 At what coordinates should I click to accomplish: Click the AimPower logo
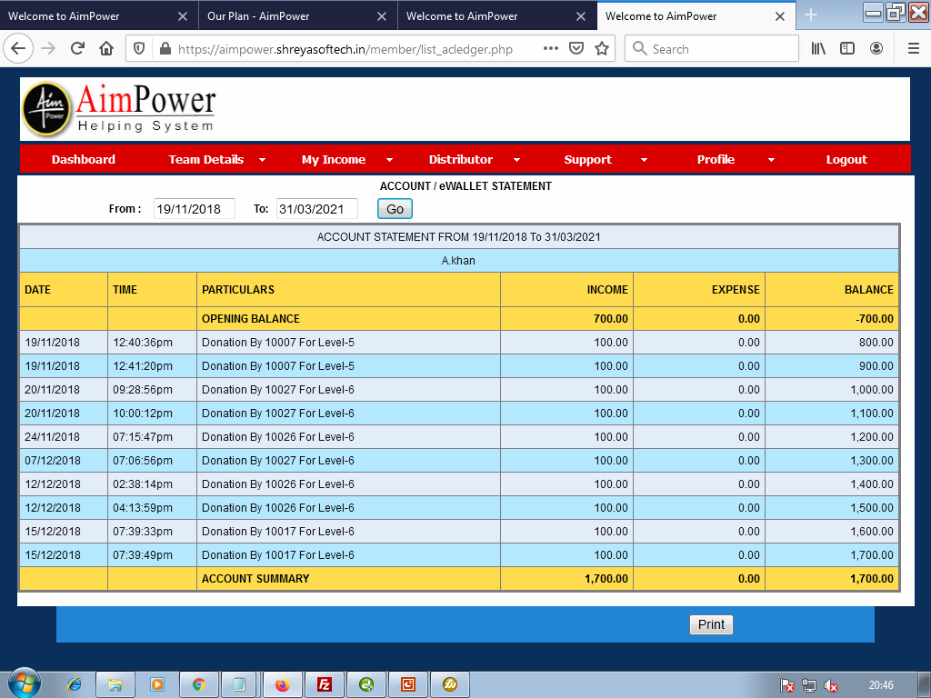click(x=119, y=109)
